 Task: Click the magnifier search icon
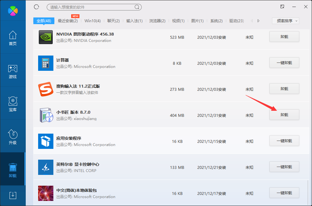click(x=137, y=7)
